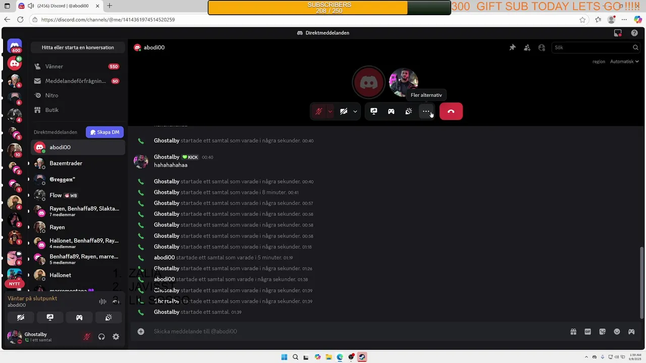Screen dimensions: 646x363
Task: Open help icon in title bar
Action: 634,33
